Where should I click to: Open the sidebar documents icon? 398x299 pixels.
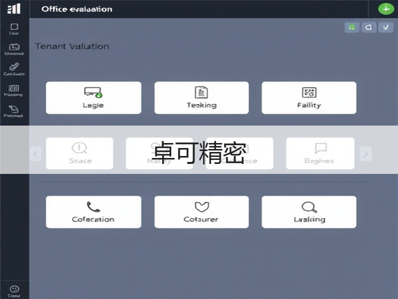pos(13,109)
